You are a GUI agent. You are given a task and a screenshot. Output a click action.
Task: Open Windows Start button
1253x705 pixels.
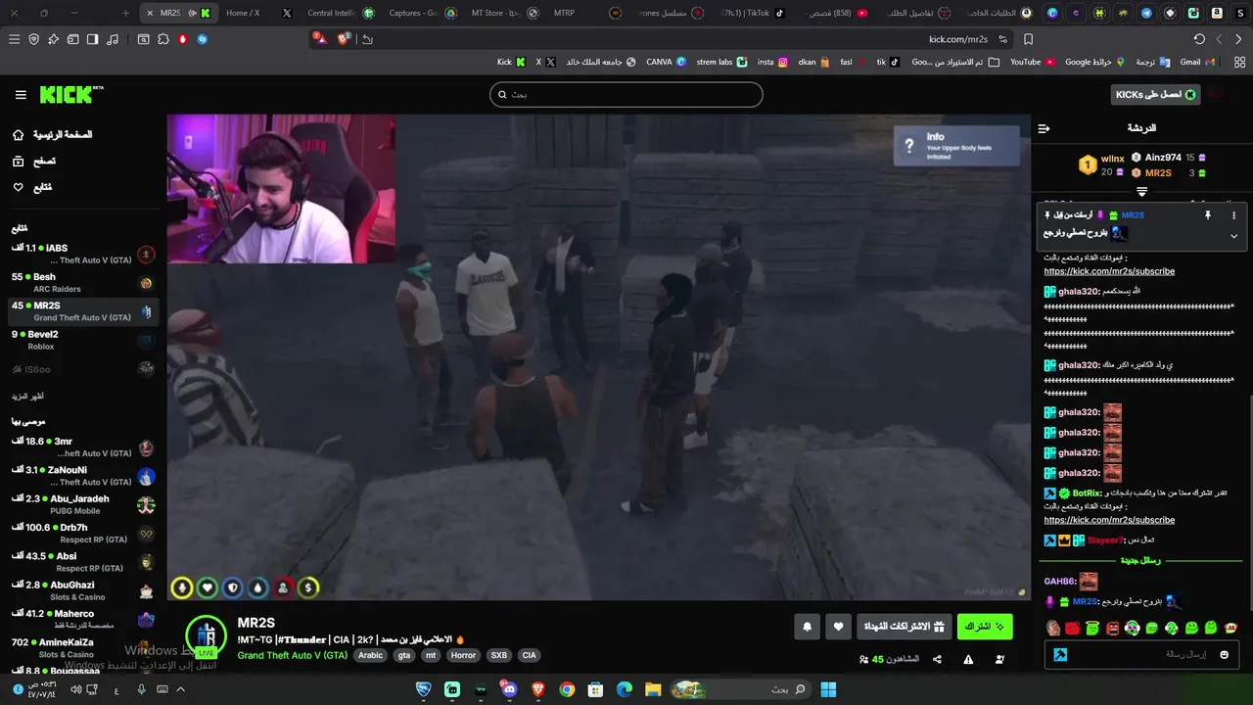(x=828, y=689)
